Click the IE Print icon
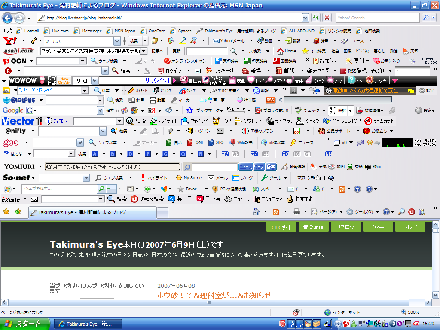Screen dimensions: 440x330 296,212
